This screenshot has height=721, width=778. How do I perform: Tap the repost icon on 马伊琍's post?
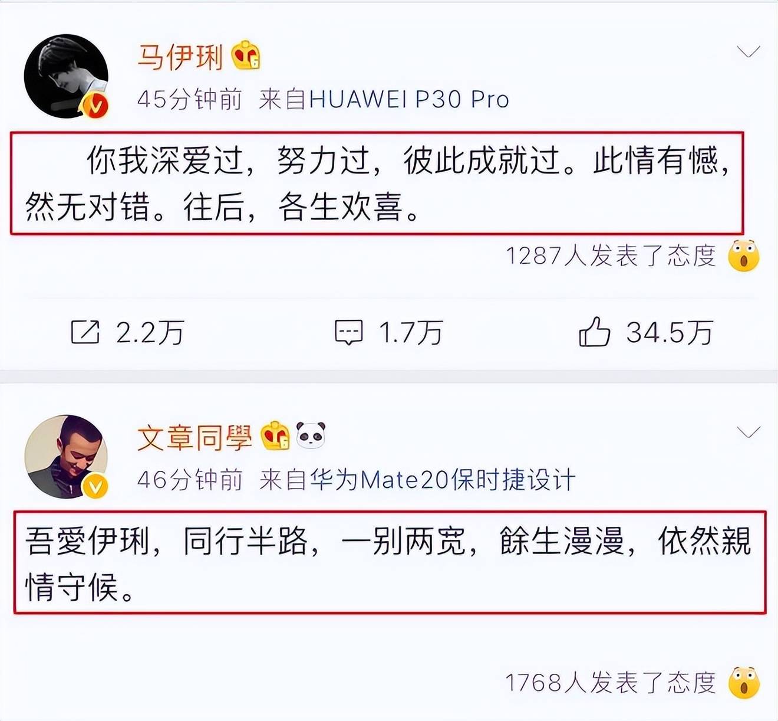tap(85, 332)
